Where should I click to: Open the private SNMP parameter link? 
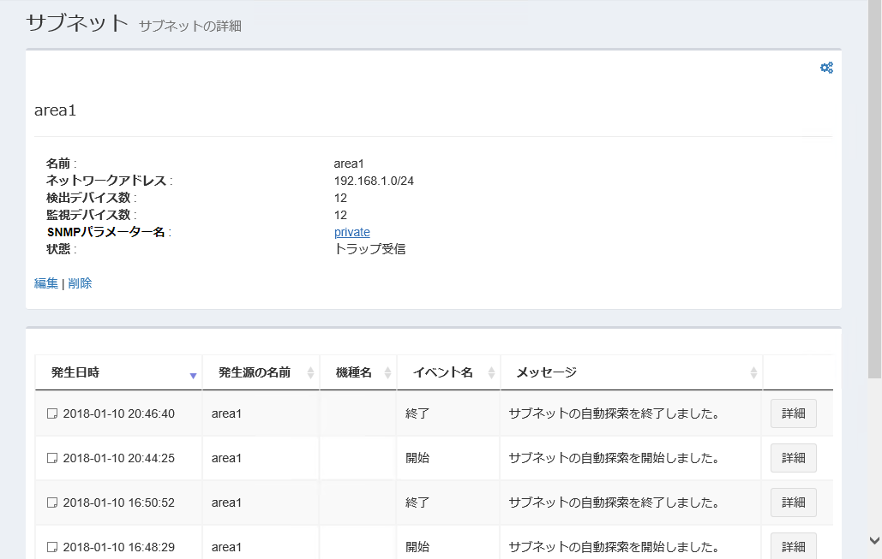(x=351, y=232)
